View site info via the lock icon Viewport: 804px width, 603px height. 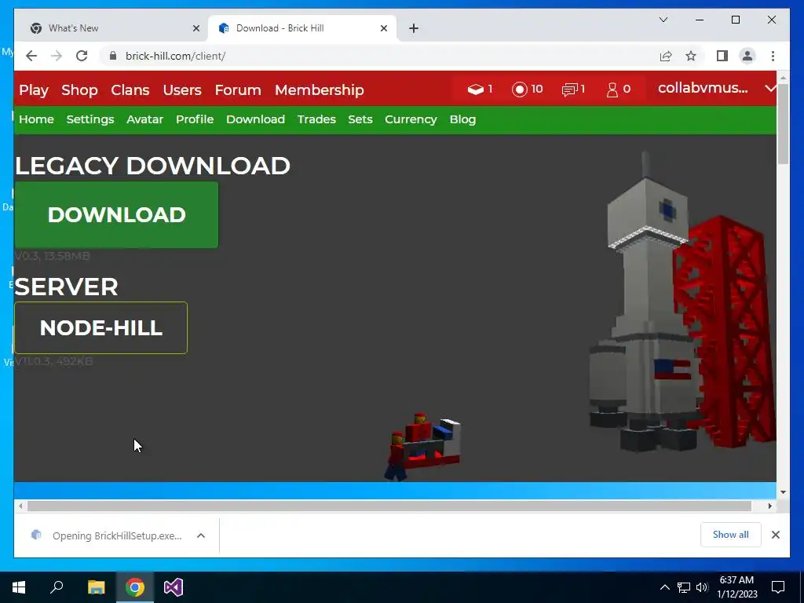click(x=113, y=56)
